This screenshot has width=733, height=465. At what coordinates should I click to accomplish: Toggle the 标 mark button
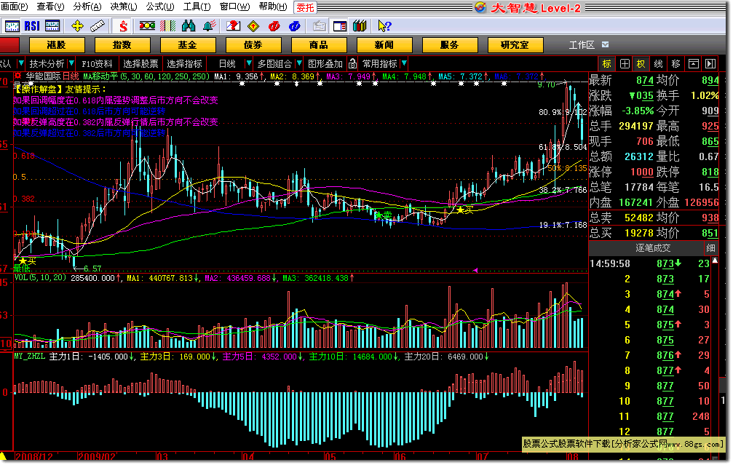pyautogui.click(x=607, y=64)
